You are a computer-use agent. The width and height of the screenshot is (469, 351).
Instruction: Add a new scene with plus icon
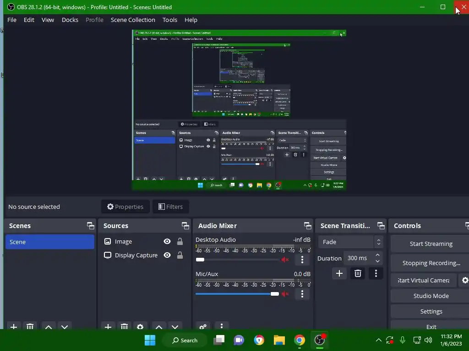coord(14,326)
